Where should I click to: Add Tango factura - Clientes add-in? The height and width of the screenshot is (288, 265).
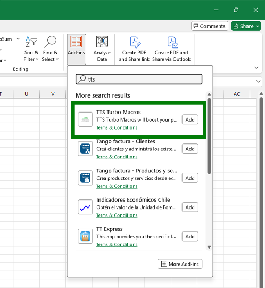click(x=190, y=149)
